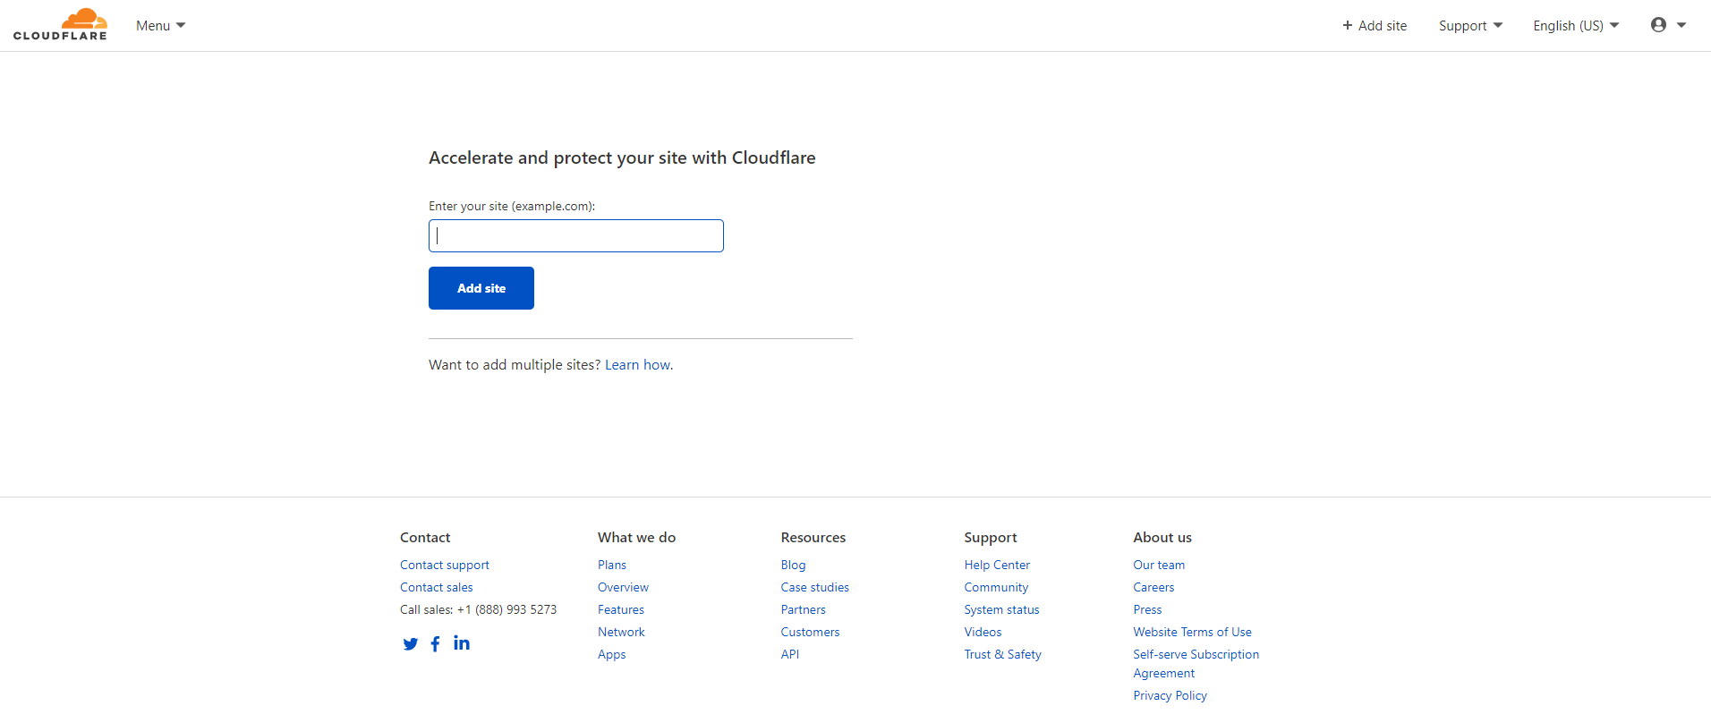Open the Twitter social icon
Image resolution: width=1711 pixels, height=723 pixels.
[411, 644]
